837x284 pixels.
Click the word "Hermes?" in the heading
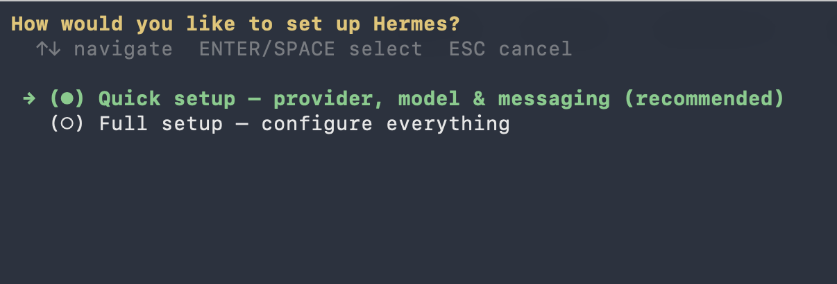pos(417,24)
